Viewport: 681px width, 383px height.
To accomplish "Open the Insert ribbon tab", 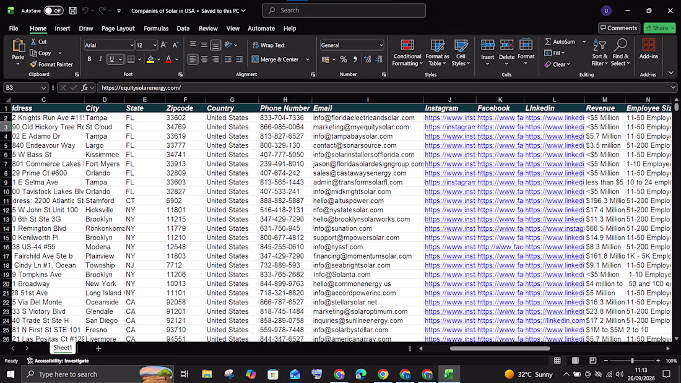I will coord(63,28).
